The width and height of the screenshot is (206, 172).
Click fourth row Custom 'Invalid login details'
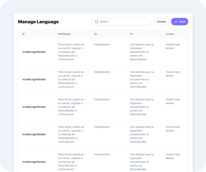(x=173, y=129)
